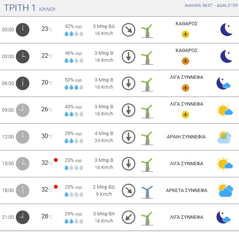Click the crescent moon icon at 00:00
Viewport: 239px width, 232px height.
pos(226,29)
